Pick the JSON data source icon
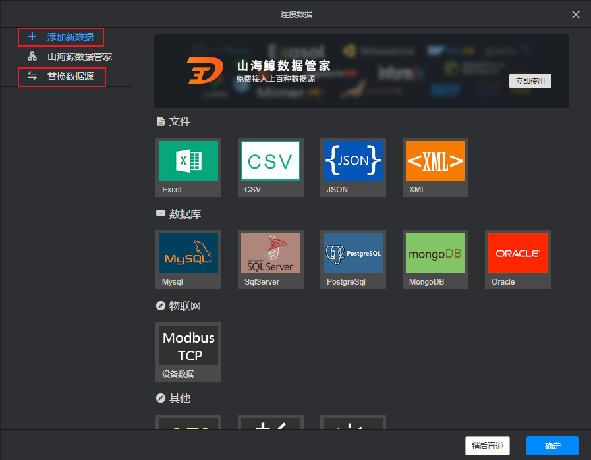This screenshot has width=591, height=460. pos(352,161)
